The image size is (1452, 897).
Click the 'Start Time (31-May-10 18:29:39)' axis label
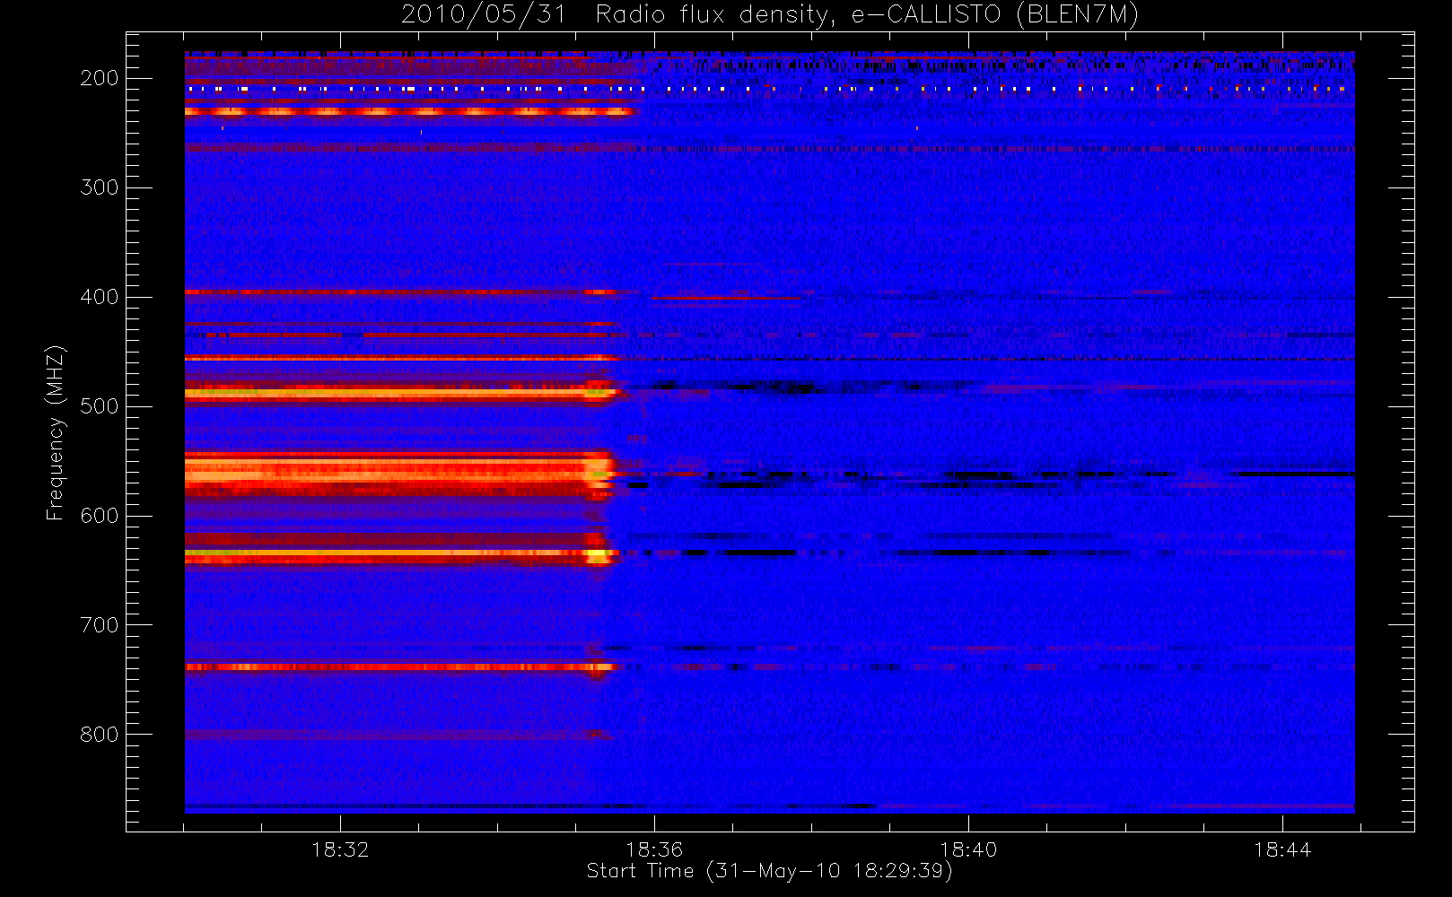tap(769, 871)
